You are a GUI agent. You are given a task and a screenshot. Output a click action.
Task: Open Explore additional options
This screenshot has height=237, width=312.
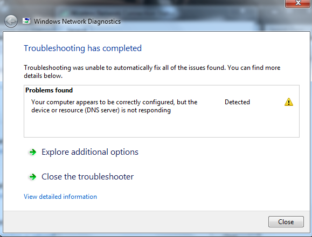(90, 152)
